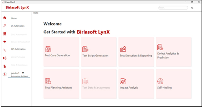Click into the Search input field

pyautogui.click(x=173, y=8)
